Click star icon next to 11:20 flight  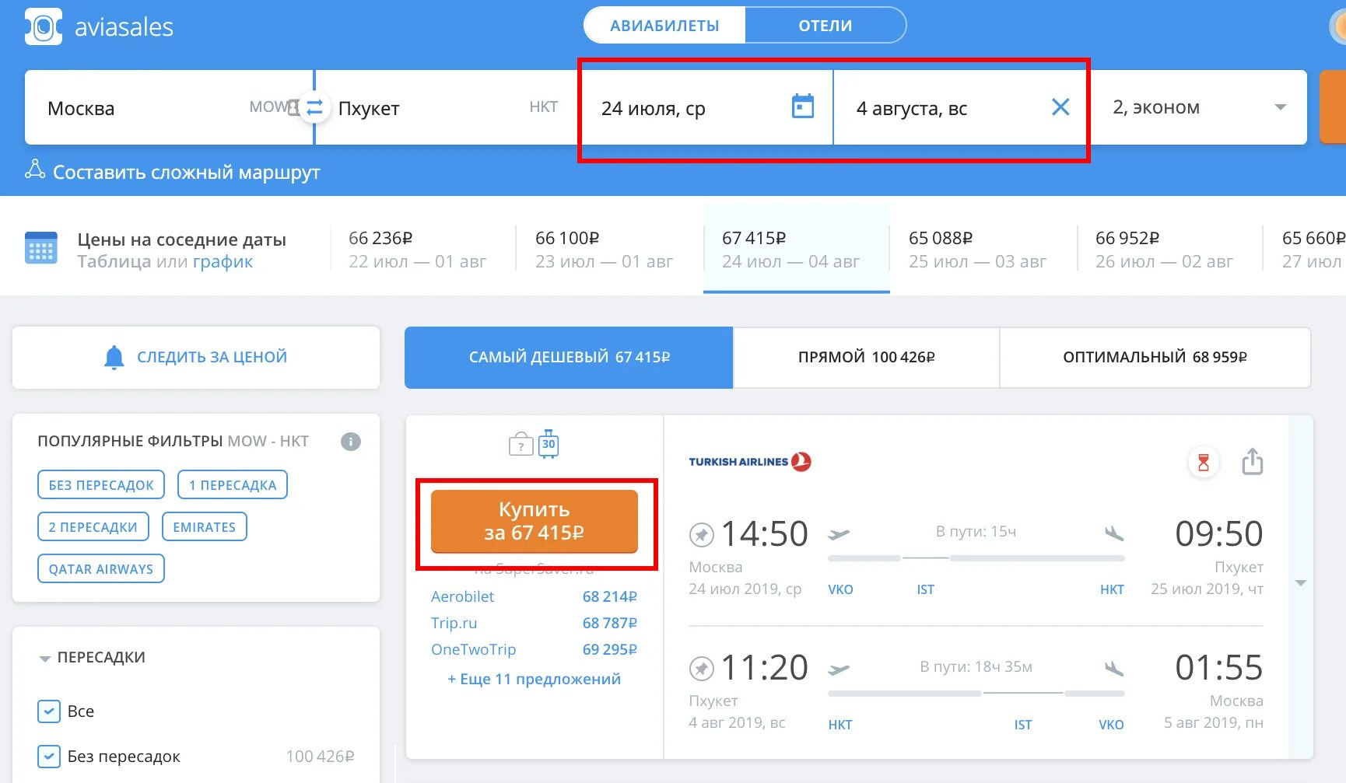point(702,668)
